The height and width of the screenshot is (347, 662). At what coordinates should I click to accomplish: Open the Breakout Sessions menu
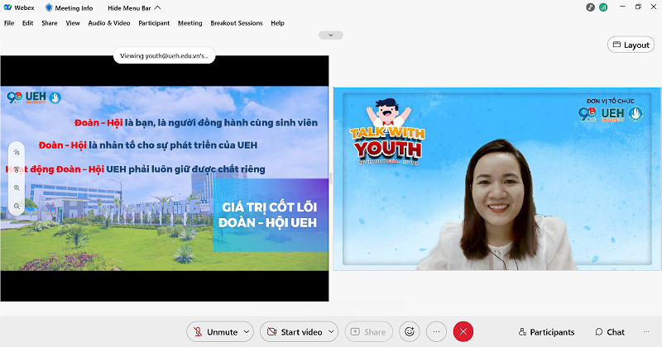point(237,23)
